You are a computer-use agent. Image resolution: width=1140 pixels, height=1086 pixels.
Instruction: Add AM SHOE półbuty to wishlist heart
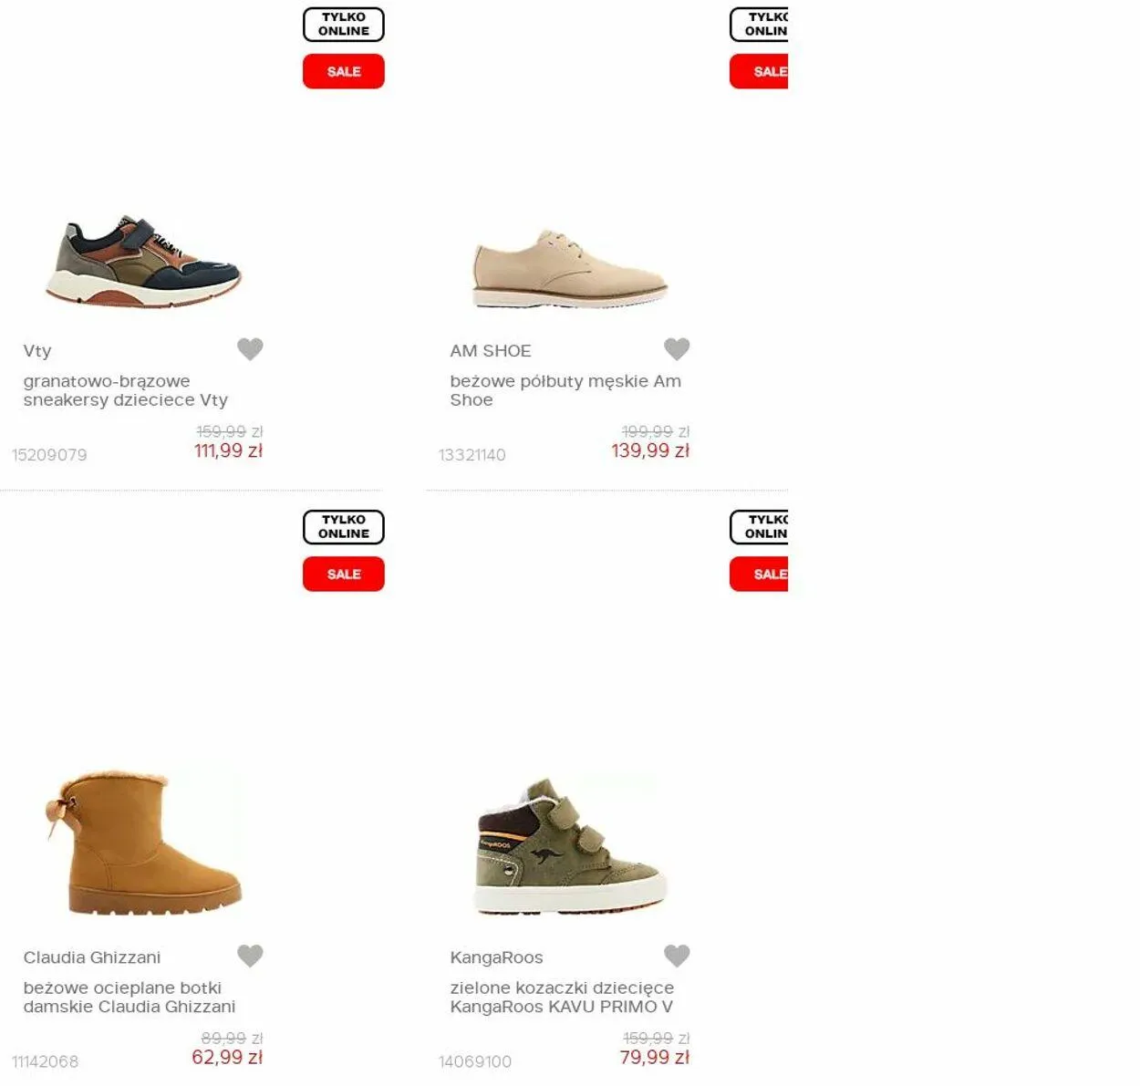click(677, 349)
